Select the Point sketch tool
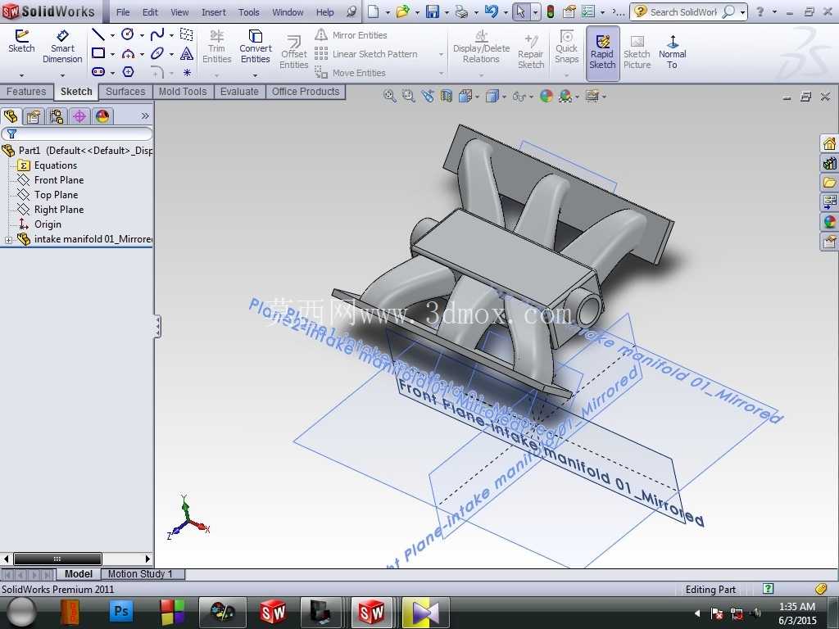The width and height of the screenshot is (839, 629). [187, 72]
